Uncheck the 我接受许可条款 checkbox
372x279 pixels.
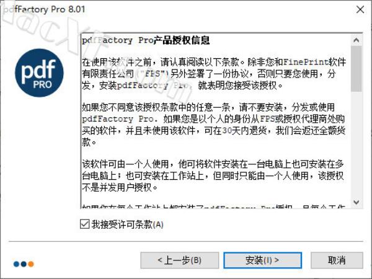(85, 224)
